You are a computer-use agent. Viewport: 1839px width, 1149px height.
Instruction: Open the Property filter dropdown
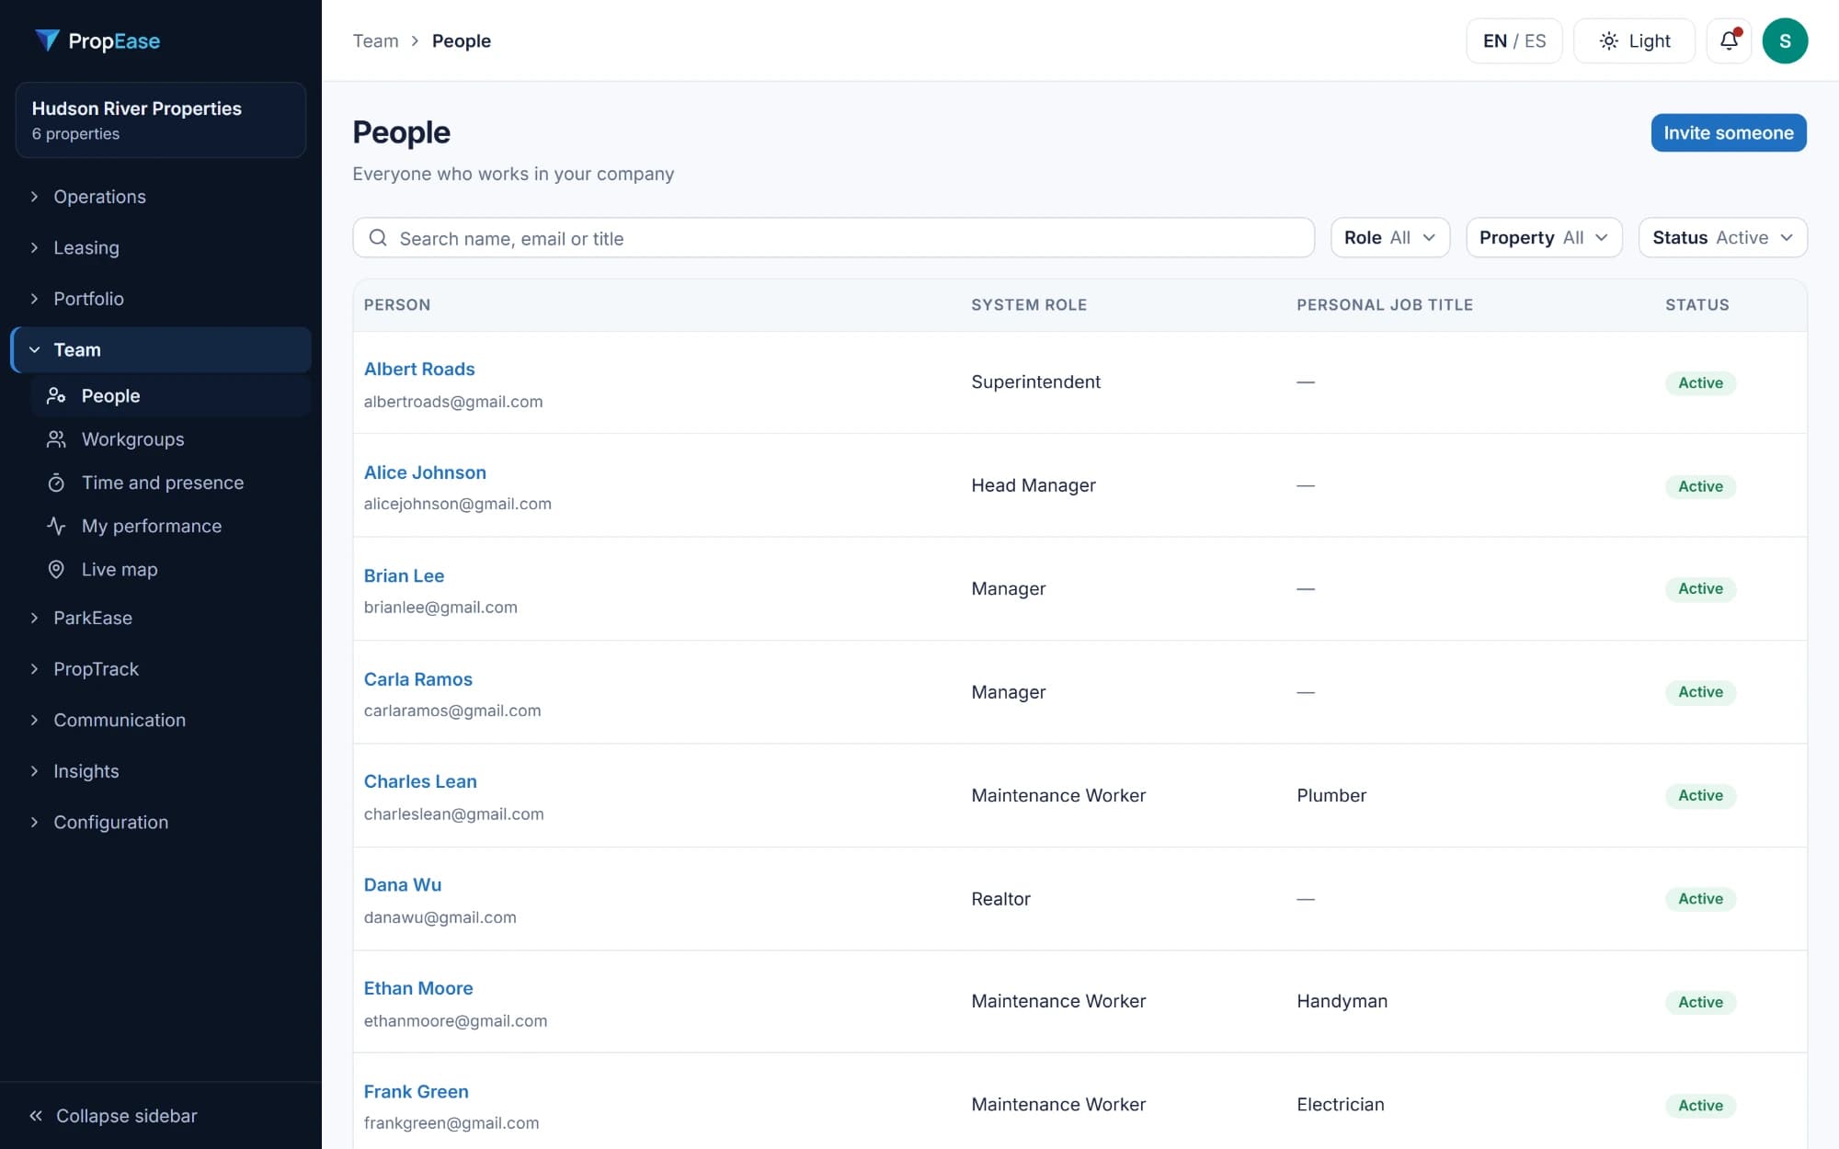click(1543, 238)
